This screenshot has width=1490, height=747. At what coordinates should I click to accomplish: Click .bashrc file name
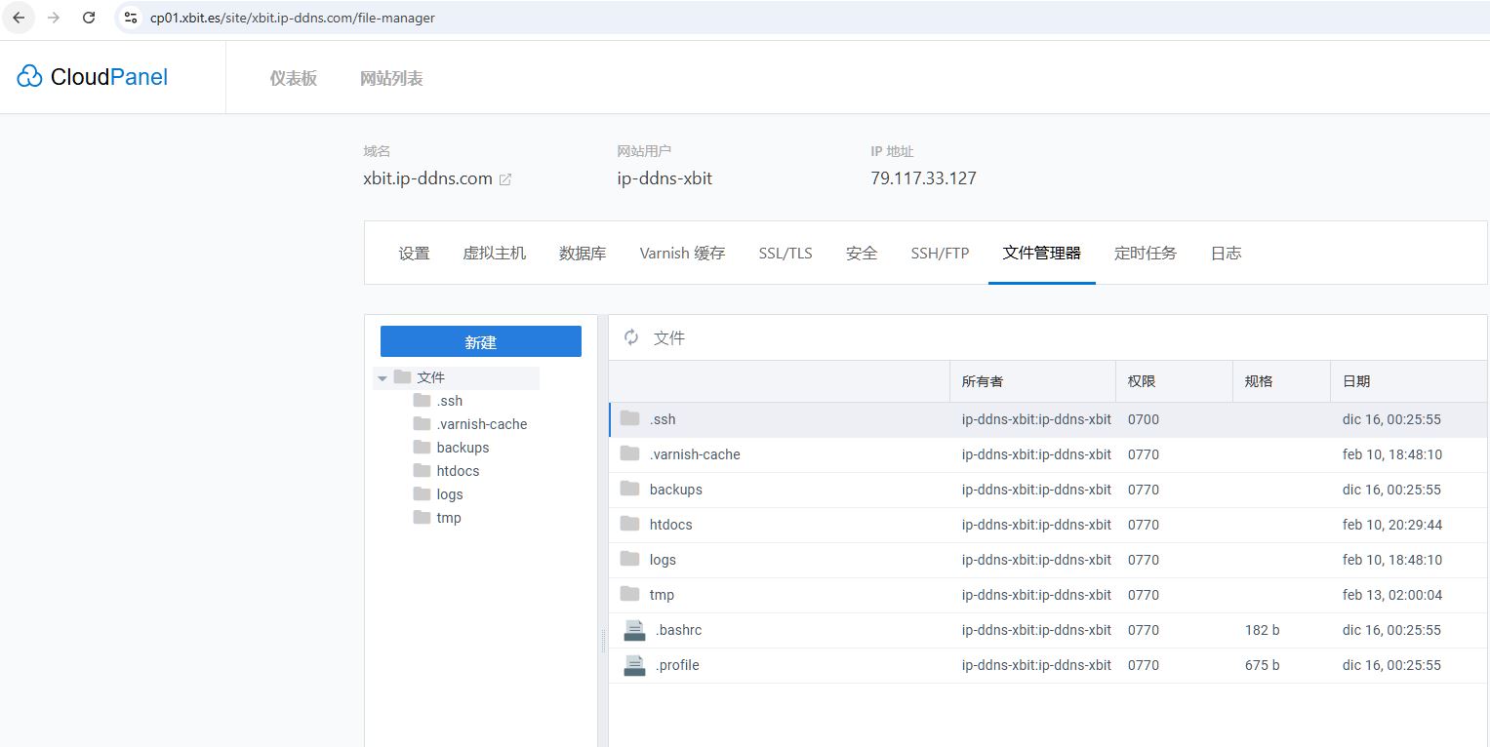[679, 630]
